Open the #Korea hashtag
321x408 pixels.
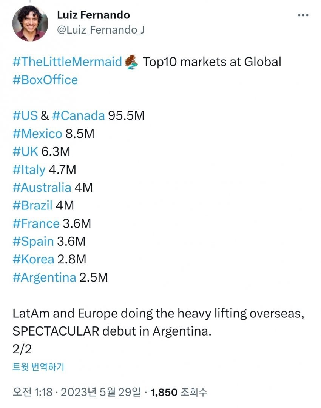(x=33, y=260)
